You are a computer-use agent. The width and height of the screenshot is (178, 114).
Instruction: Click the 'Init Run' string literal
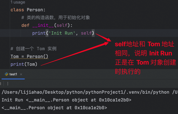click(x=62, y=33)
